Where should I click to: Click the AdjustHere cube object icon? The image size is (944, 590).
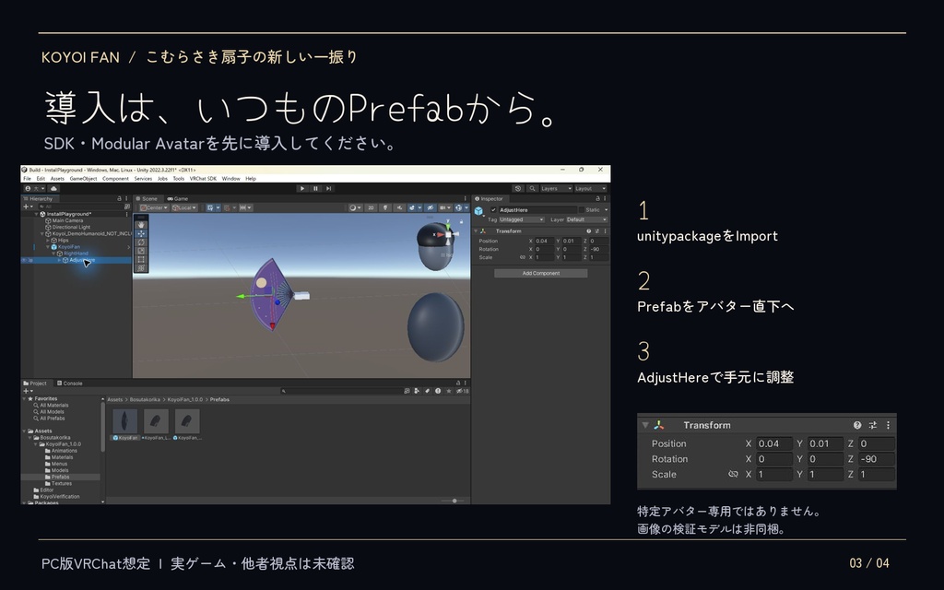tap(478, 211)
